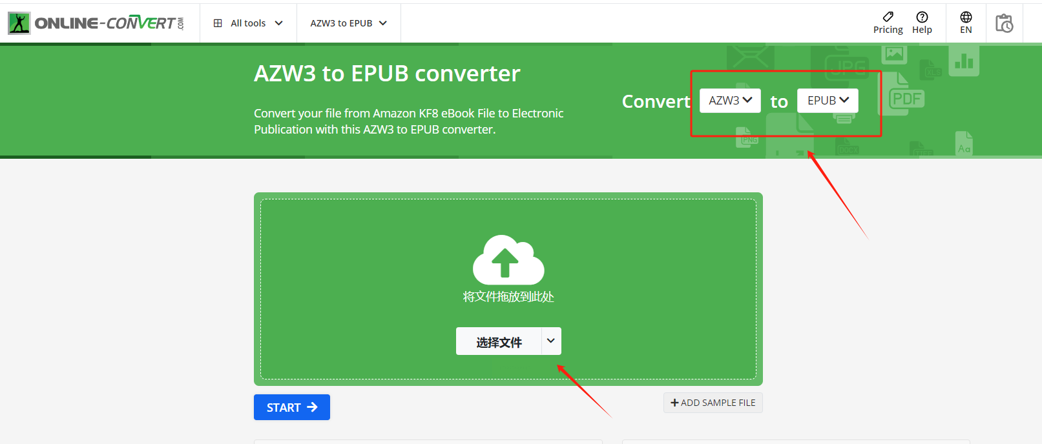Open the All tools menu

[248, 23]
